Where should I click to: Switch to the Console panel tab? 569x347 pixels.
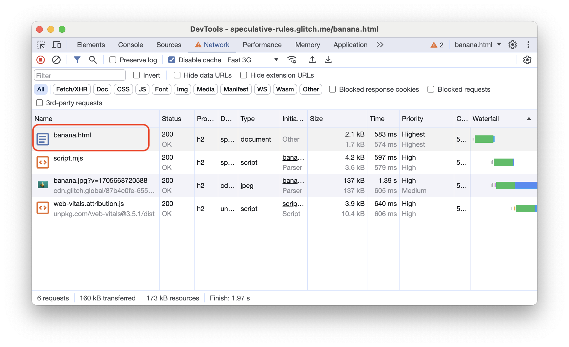(130, 45)
